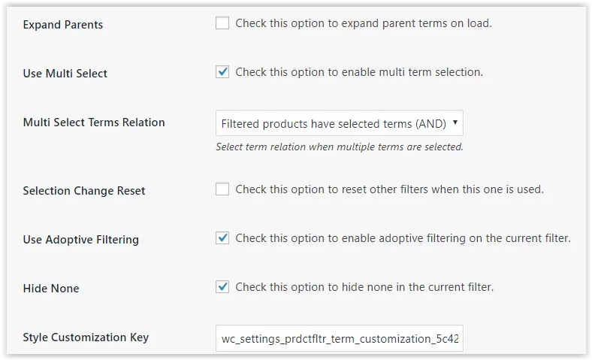Click the arrow beside Filtered products (AND)
Viewport: 592px width, 360px height.
(x=455, y=123)
